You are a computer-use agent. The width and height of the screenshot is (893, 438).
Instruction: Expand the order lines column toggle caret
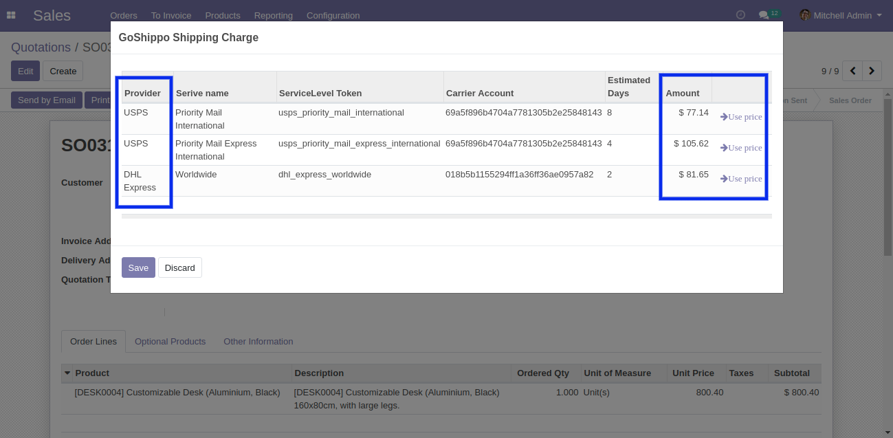pos(67,373)
